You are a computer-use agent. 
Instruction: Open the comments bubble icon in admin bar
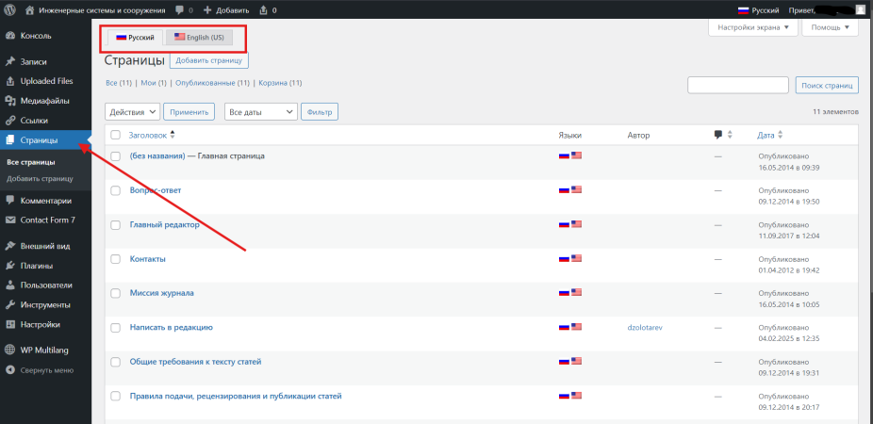click(179, 10)
